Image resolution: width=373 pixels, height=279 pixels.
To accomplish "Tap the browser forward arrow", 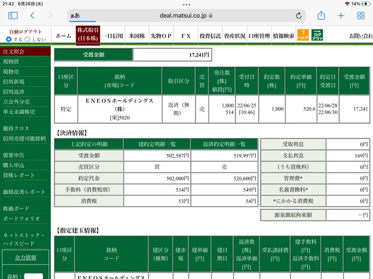I will point(50,16).
